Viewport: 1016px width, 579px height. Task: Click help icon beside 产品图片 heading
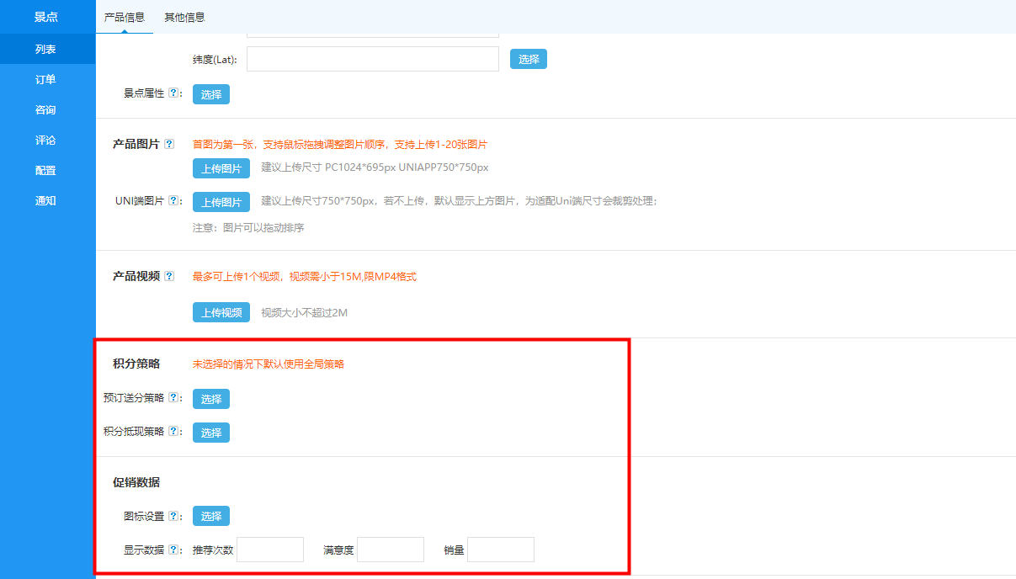coord(169,144)
